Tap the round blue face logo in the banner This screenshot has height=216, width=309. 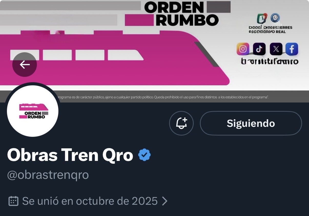[275, 18]
